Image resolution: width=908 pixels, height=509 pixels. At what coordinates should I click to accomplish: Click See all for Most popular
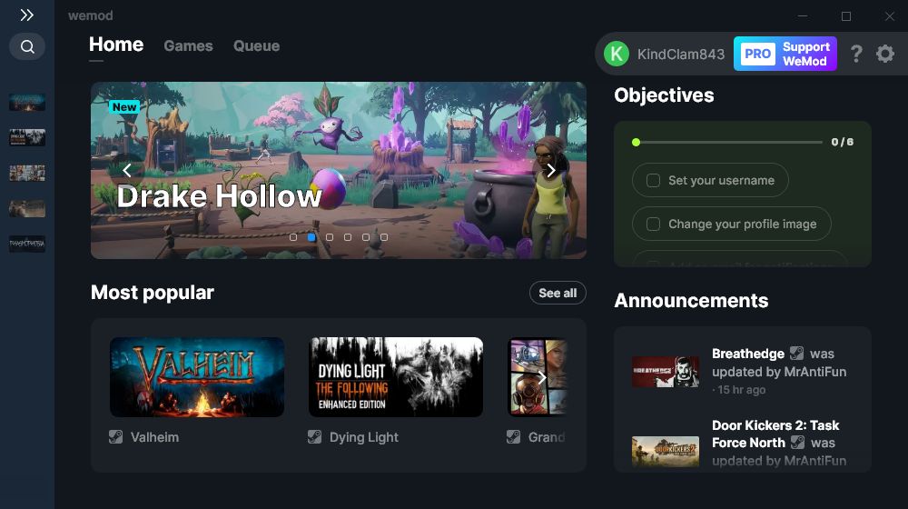pos(558,293)
